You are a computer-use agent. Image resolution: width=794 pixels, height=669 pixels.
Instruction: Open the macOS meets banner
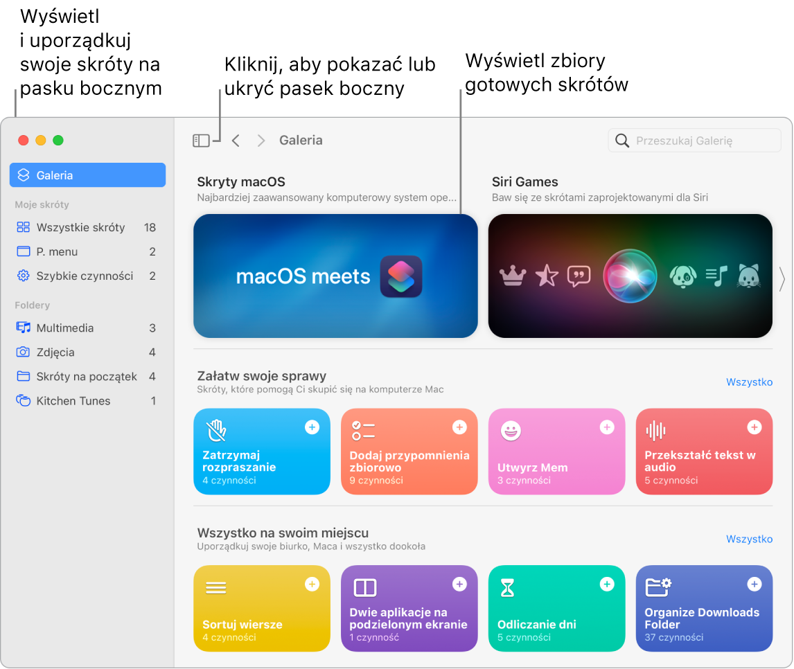coord(335,276)
